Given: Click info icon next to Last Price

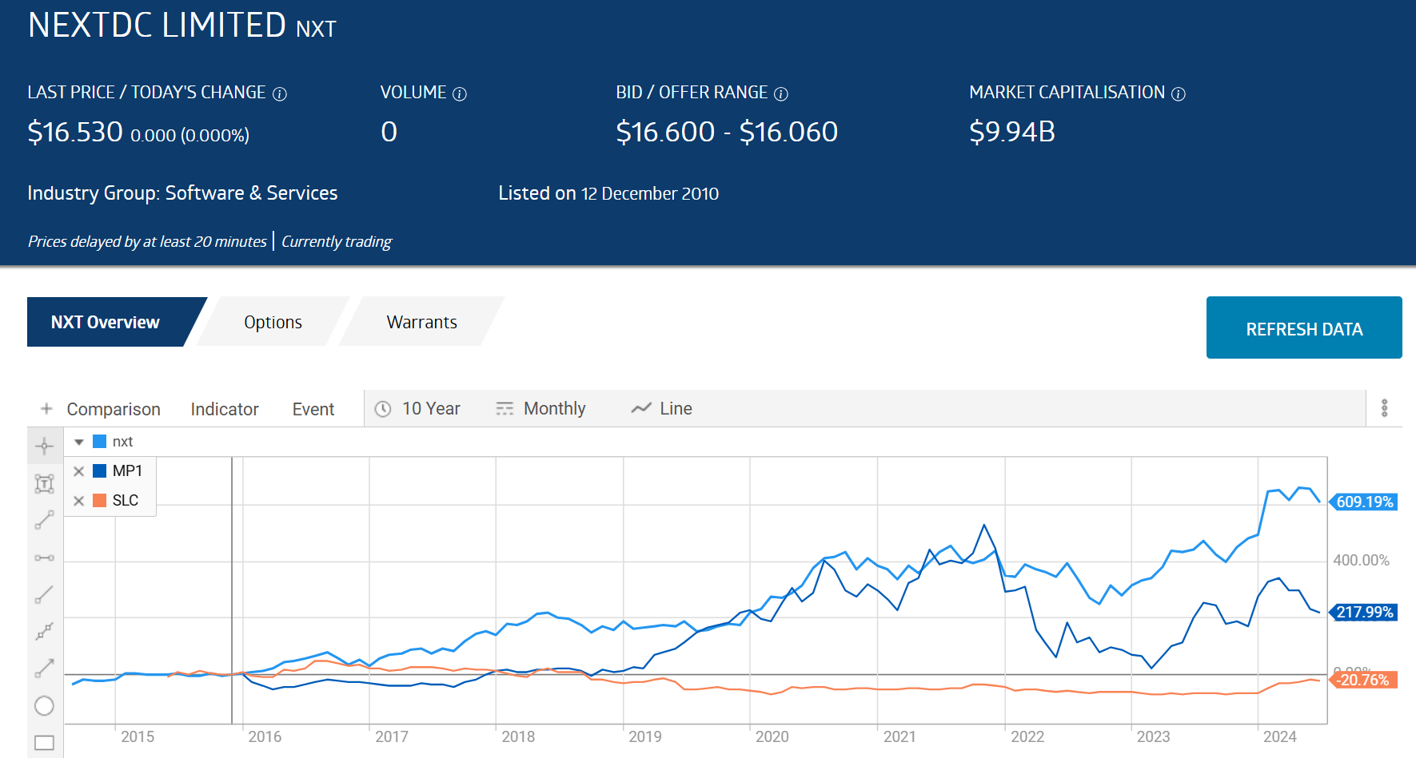Looking at the screenshot, I should tap(280, 94).
